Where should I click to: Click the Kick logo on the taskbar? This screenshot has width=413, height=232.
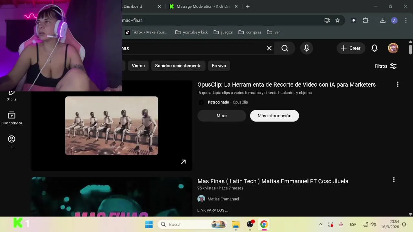(x=18, y=223)
